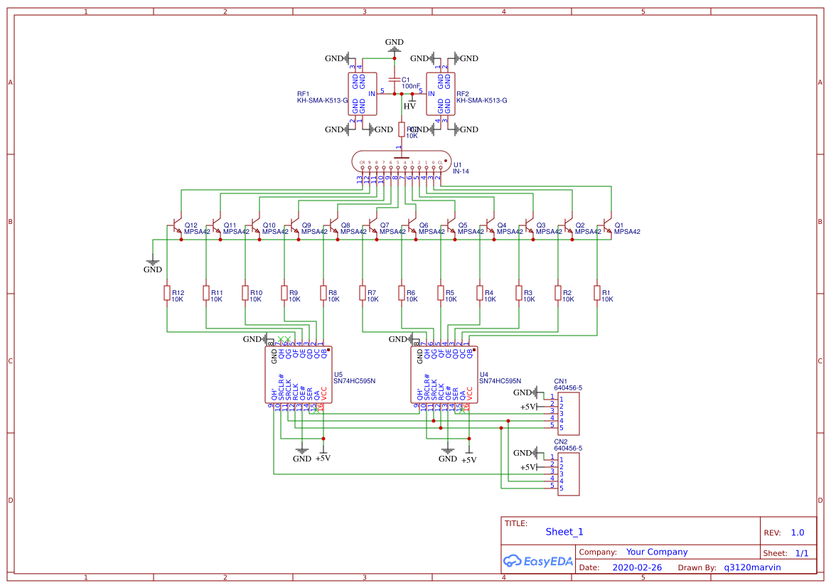Viewport: 831px width, 588px height.
Task: Select the U4 SN74HC595N shift register
Action: click(446, 373)
